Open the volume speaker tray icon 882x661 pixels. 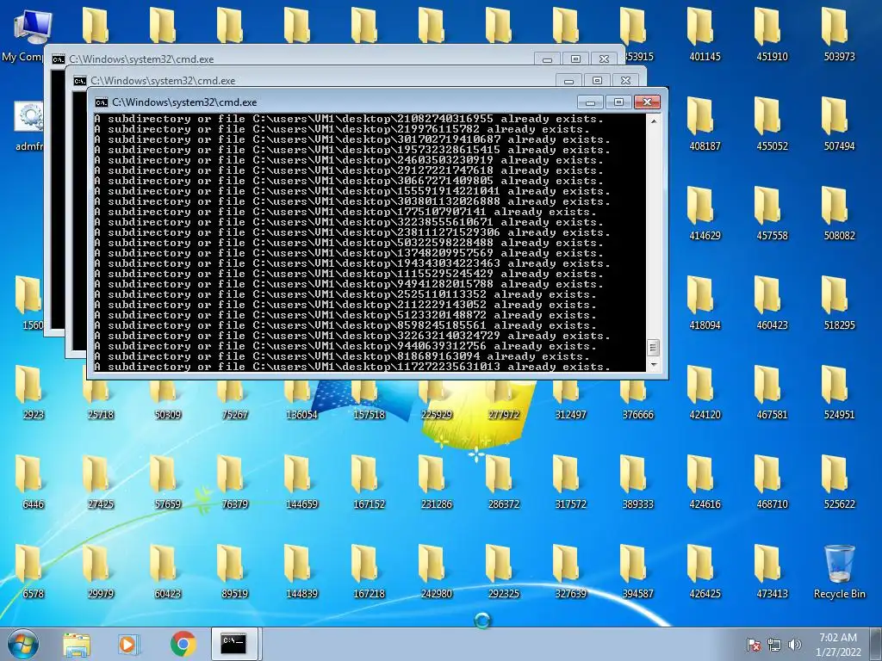pos(794,645)
